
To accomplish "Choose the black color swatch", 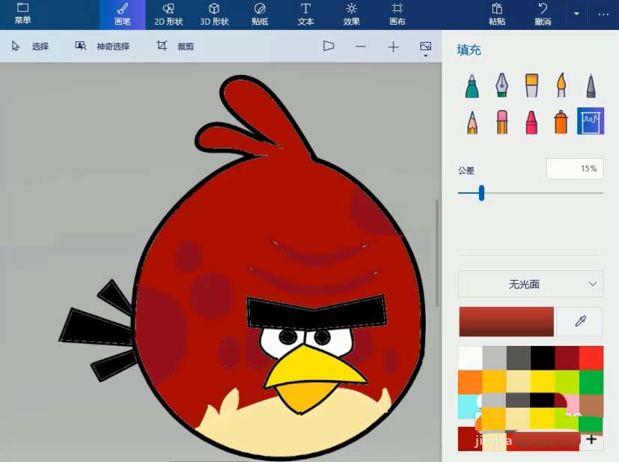I will pyautogui.click(x=543, y=358).
